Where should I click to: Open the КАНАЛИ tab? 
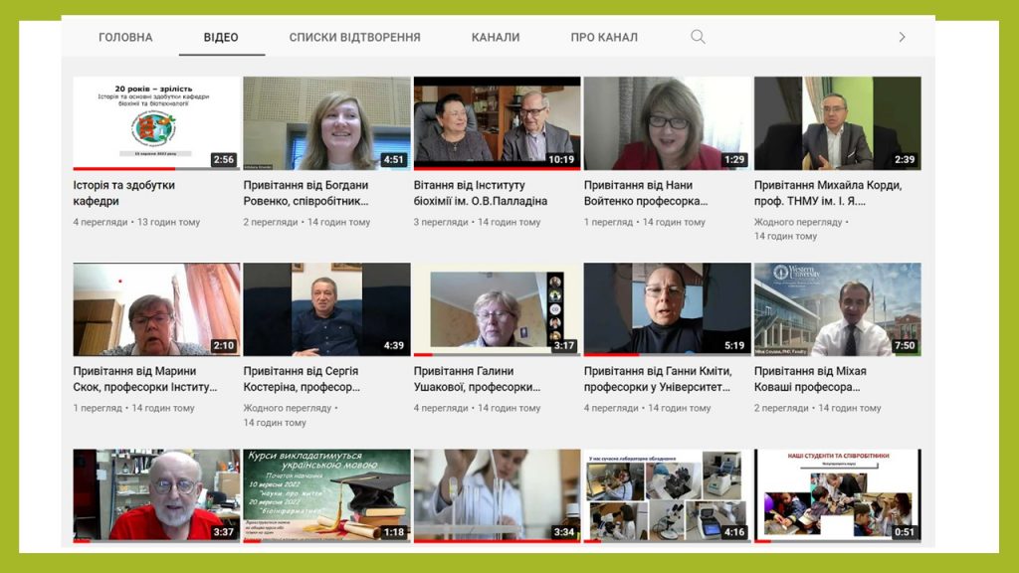pyautogui.click(x=496, y=38)
